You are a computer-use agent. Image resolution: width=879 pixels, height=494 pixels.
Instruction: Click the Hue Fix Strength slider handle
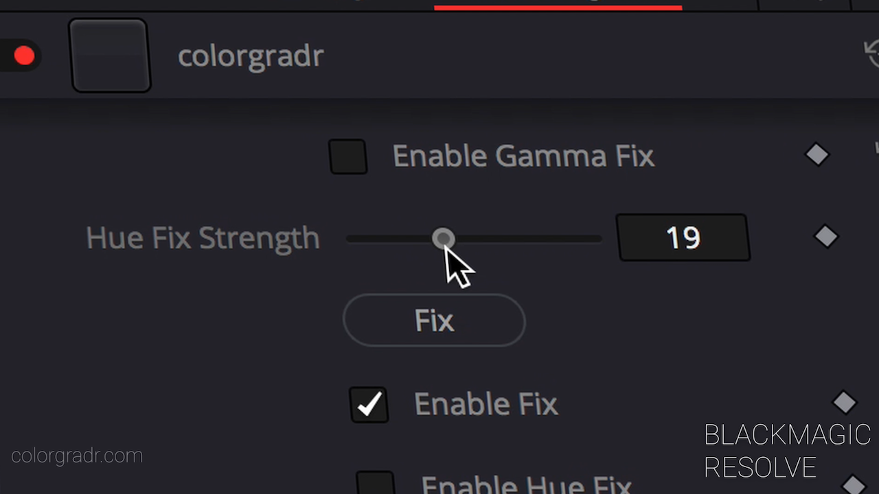point(443,238)
